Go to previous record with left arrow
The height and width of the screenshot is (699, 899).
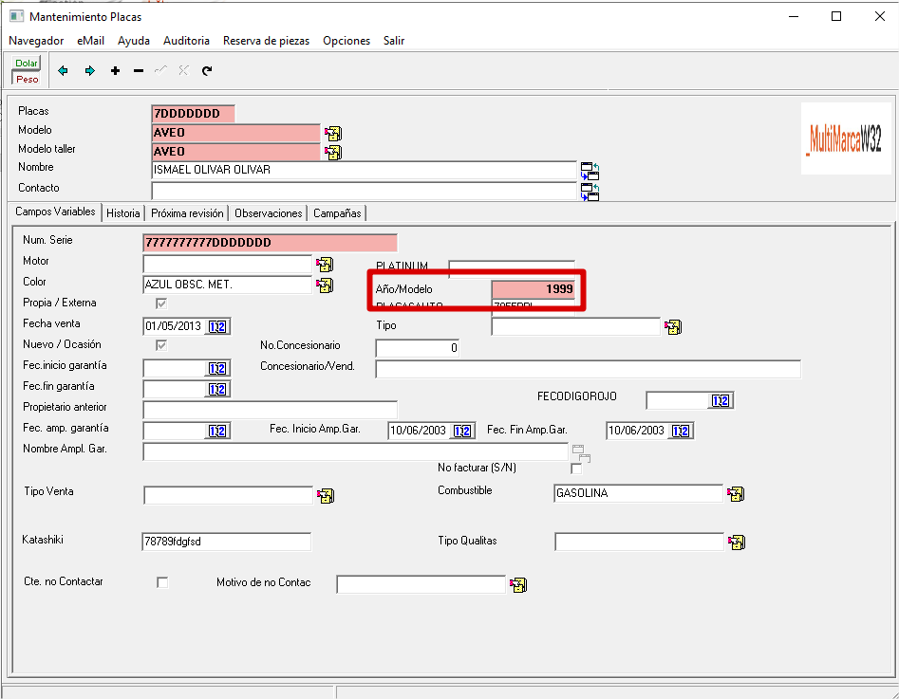(x=63, y=70)
